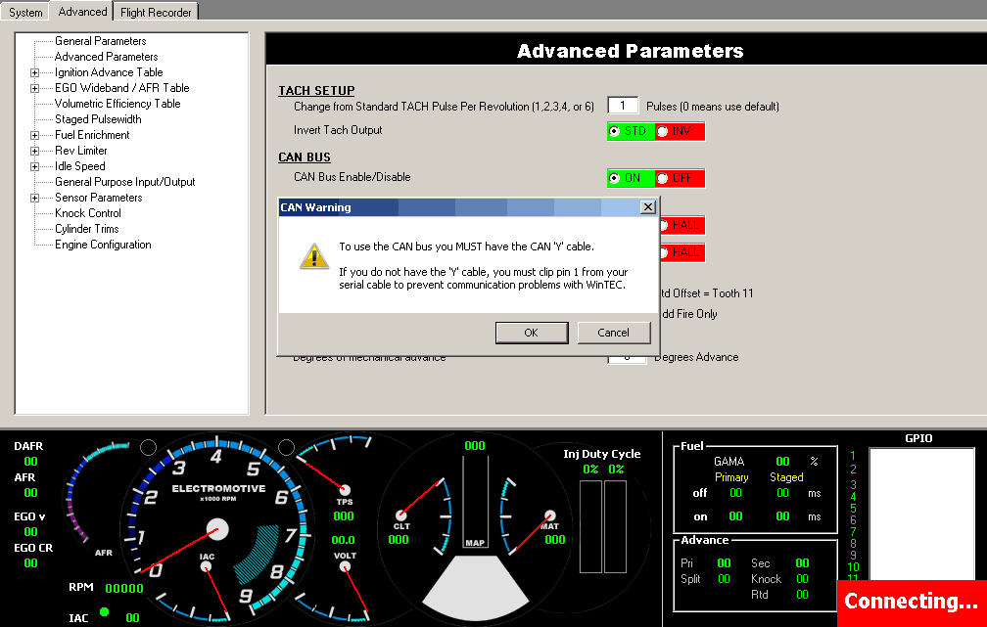Click the CLT temperature gauge indicator
The height and width of the screenshot is (627, 987).
[401, 515]
